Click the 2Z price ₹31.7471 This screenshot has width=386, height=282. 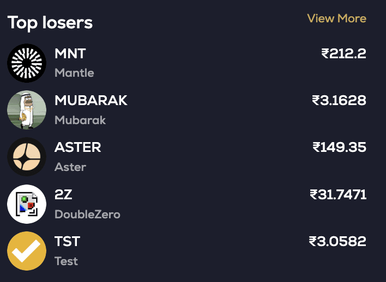(x=337, y=194)
